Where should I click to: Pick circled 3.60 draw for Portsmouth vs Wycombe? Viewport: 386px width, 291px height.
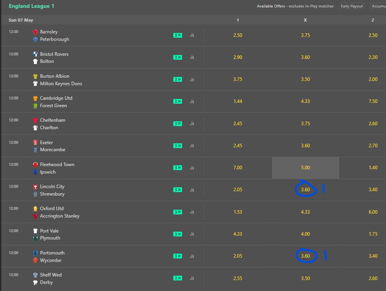305,256
